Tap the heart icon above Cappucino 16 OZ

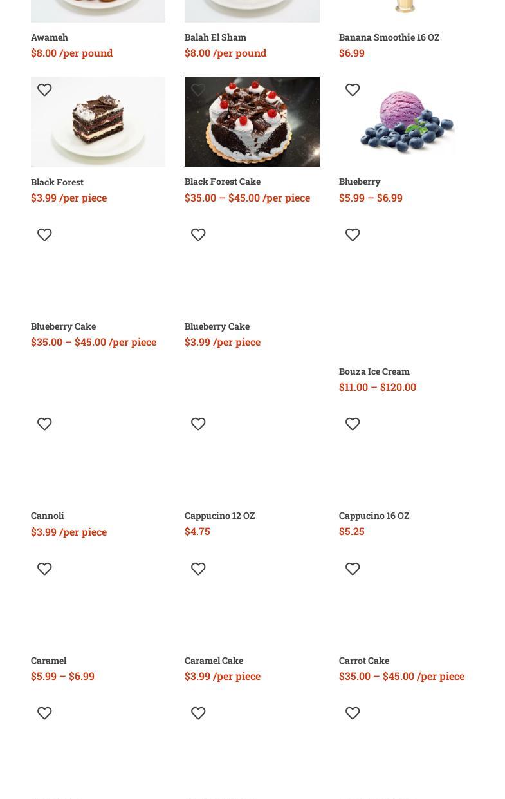[x=353, y=424]
